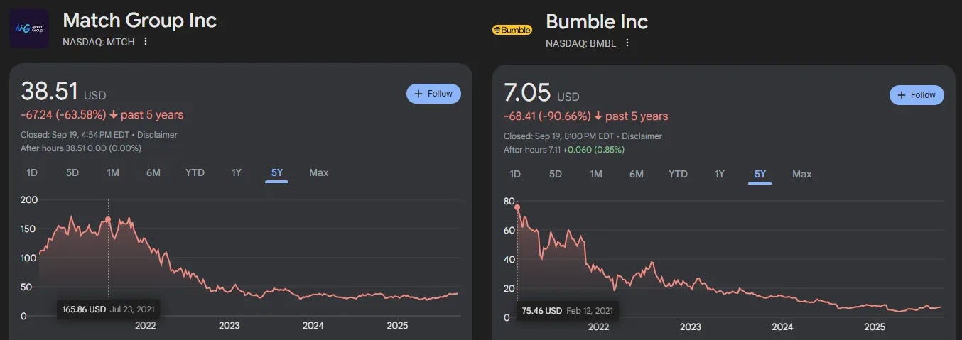Choose 1M range for Bumble chart
This screenshot has height=340, width=962.
596,174
